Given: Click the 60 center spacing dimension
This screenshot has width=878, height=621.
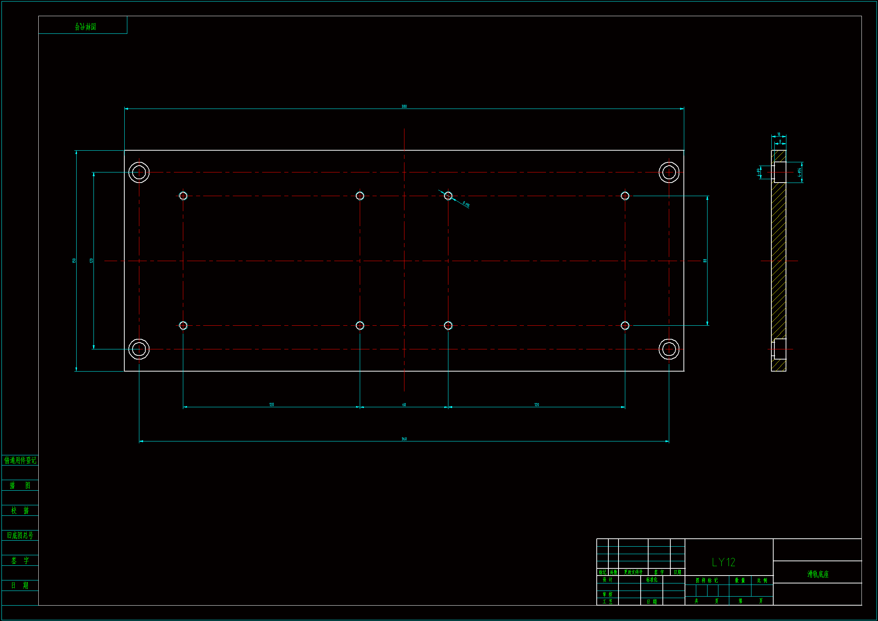Looking at the screenshot, I should pos(404,405).
